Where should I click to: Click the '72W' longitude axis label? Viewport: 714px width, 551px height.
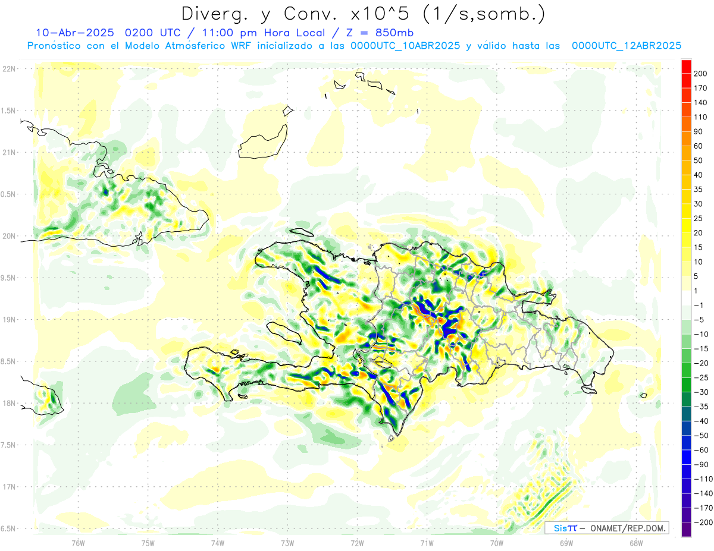[x=357, y=543]
